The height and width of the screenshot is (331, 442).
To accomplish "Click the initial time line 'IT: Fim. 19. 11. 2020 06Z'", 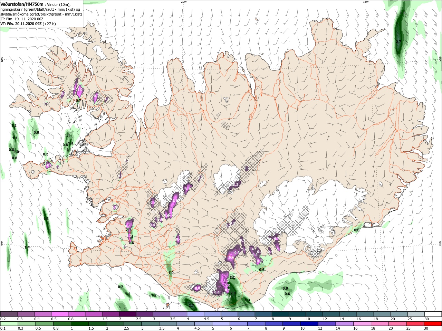I will (x=22, y=19).
